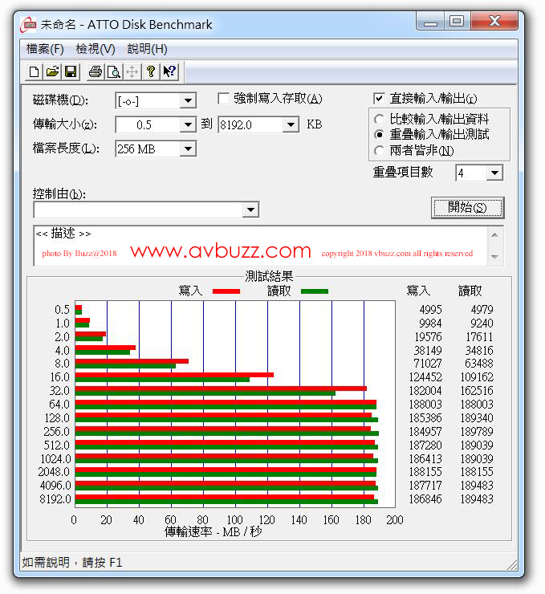Viewport: 545px width, 594px height.
Task: Click the yellow question mark About icon
Action: coord(150,71)
